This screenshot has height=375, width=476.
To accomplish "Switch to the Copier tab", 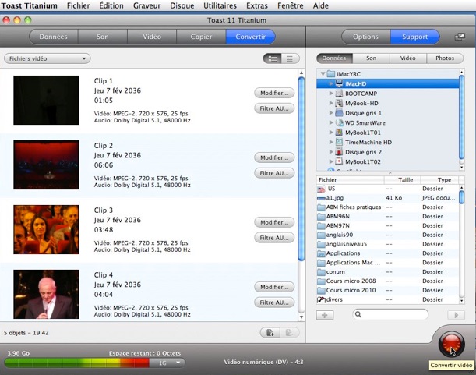I will click(201, 37).
